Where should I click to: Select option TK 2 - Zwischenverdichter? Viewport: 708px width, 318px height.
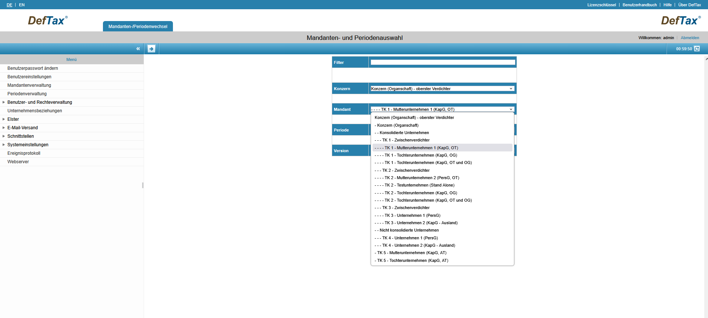[442, 170]
